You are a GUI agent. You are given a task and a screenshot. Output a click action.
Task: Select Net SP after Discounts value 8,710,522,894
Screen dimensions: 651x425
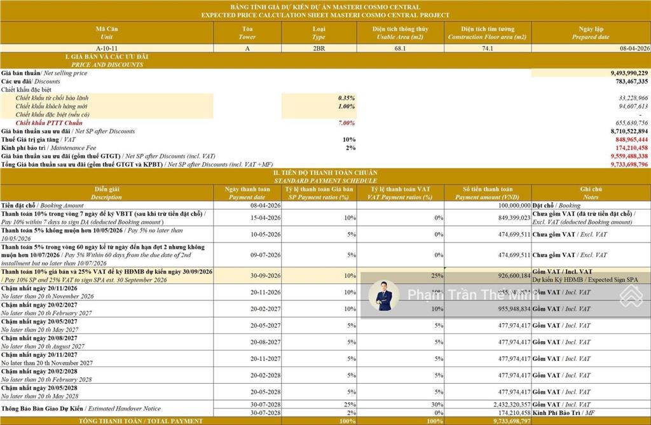(x=629, y=131)
